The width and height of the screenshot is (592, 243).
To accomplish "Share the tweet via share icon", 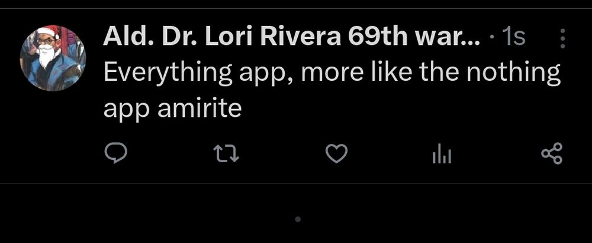I will click(x=552, y=155).
